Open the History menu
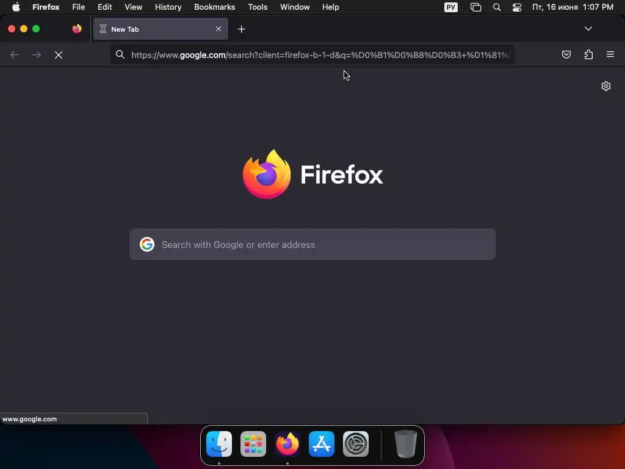 click(168, 7)
